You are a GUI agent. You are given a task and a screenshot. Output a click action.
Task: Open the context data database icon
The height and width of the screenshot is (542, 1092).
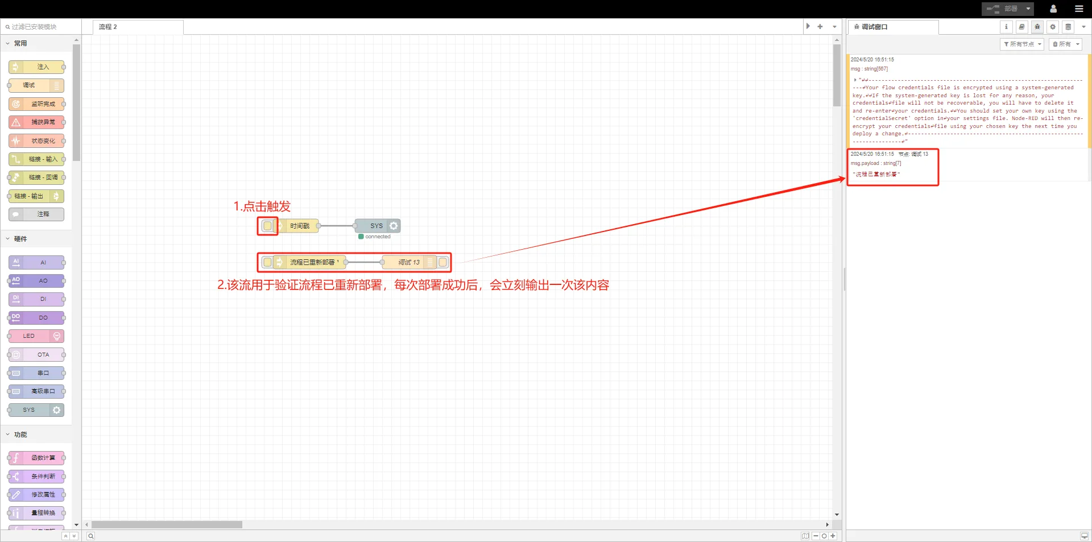point(1068,27)
